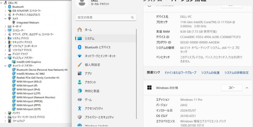Click the Settings sidebar vertical scrollbar

(x=137, y=74)
